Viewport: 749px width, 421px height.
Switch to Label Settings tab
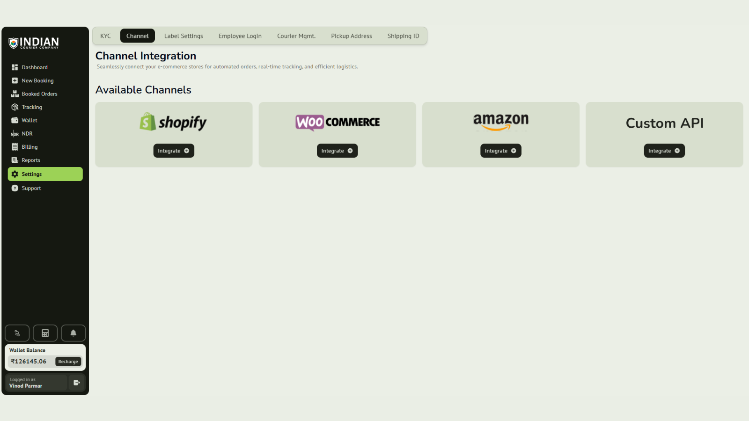[184, 36]
